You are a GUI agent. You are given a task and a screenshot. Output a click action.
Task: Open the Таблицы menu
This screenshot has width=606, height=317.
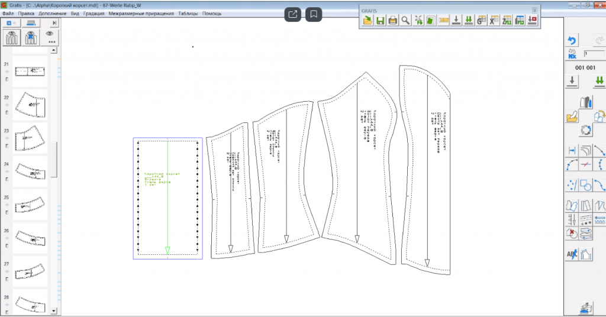pyautogui.click(x=188, y=13)
